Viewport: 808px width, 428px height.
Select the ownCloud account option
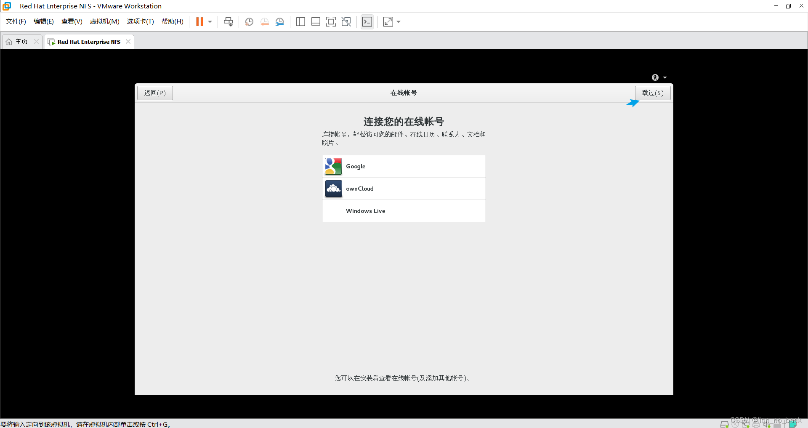tap(404, 189)
